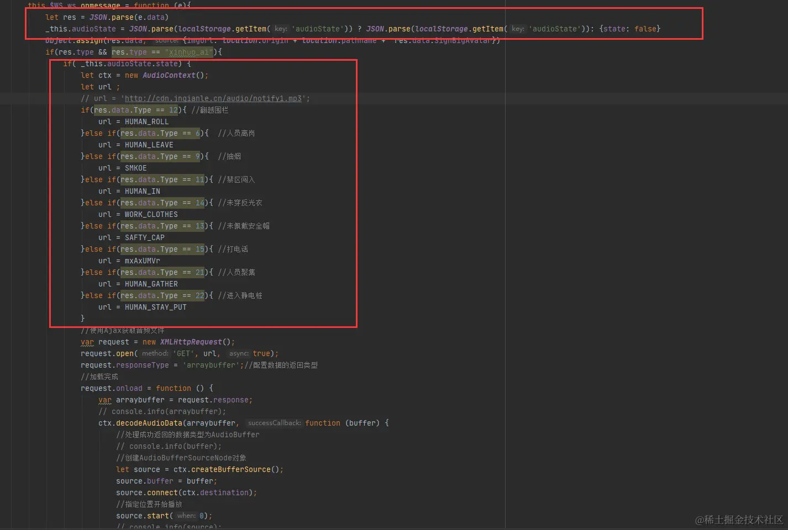Viewport: 788px width, 530px height.
Task: Click the '//进入静电桩' comment
Action: tap(240, 295)
